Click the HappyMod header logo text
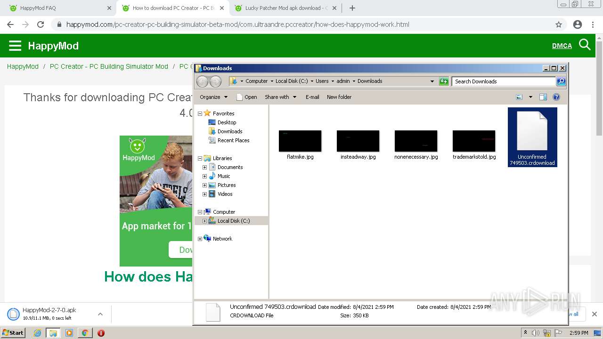Image resolution: width=603 pixels, height=339 pixels. (x=53, y=46)
